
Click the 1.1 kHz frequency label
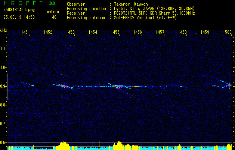pos(3,49)
